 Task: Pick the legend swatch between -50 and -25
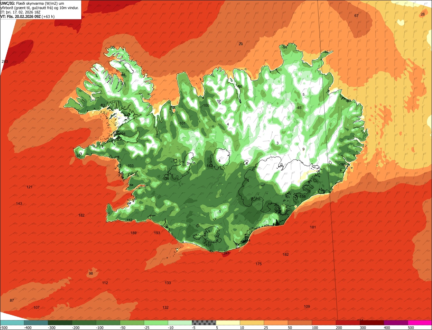pyautogui.click(x=132, y=323)
